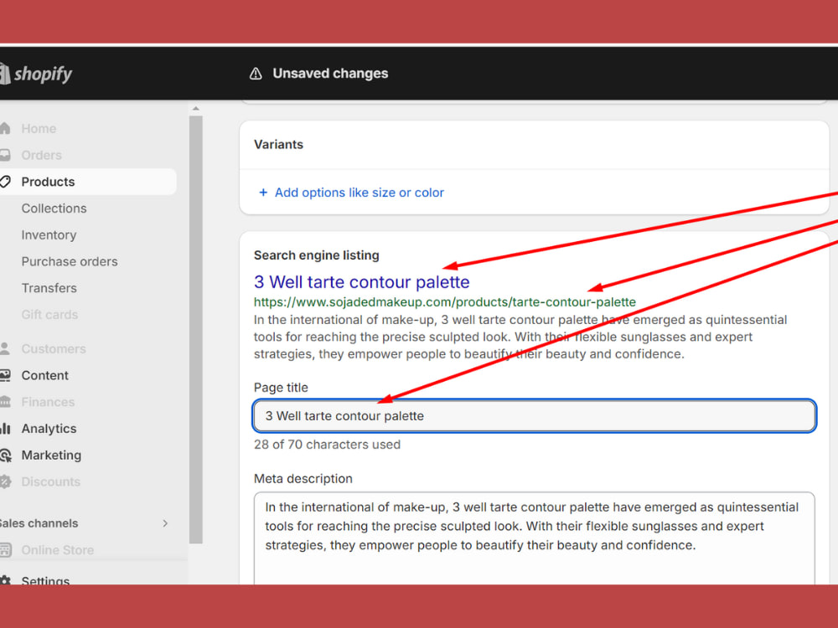
Task: Click the Customers person icon
Action: pos(5,348)
